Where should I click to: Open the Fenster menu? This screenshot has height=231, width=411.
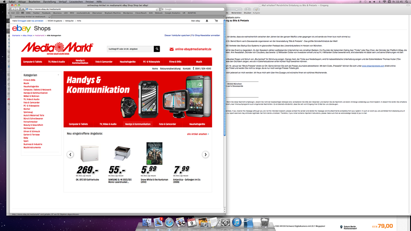(x=89, y=2)
